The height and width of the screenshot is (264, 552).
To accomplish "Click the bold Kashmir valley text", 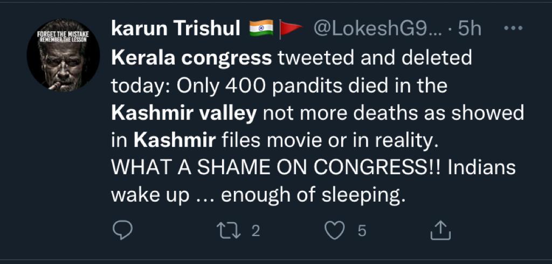I will coord(186,113).
